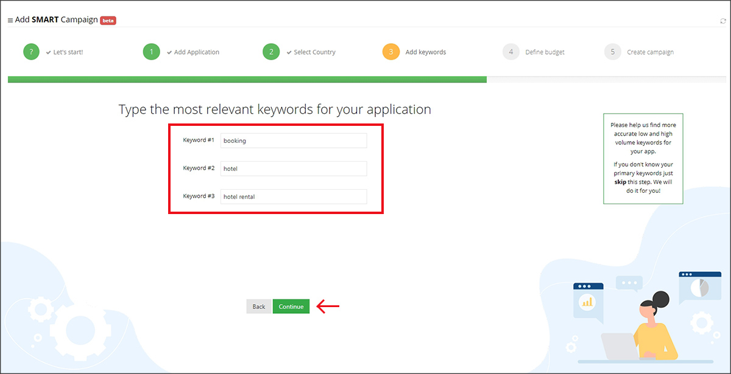Viewport: 731px width, 374px height.
Task: Open the Define budget step
Action: click(x=545, y=52)
